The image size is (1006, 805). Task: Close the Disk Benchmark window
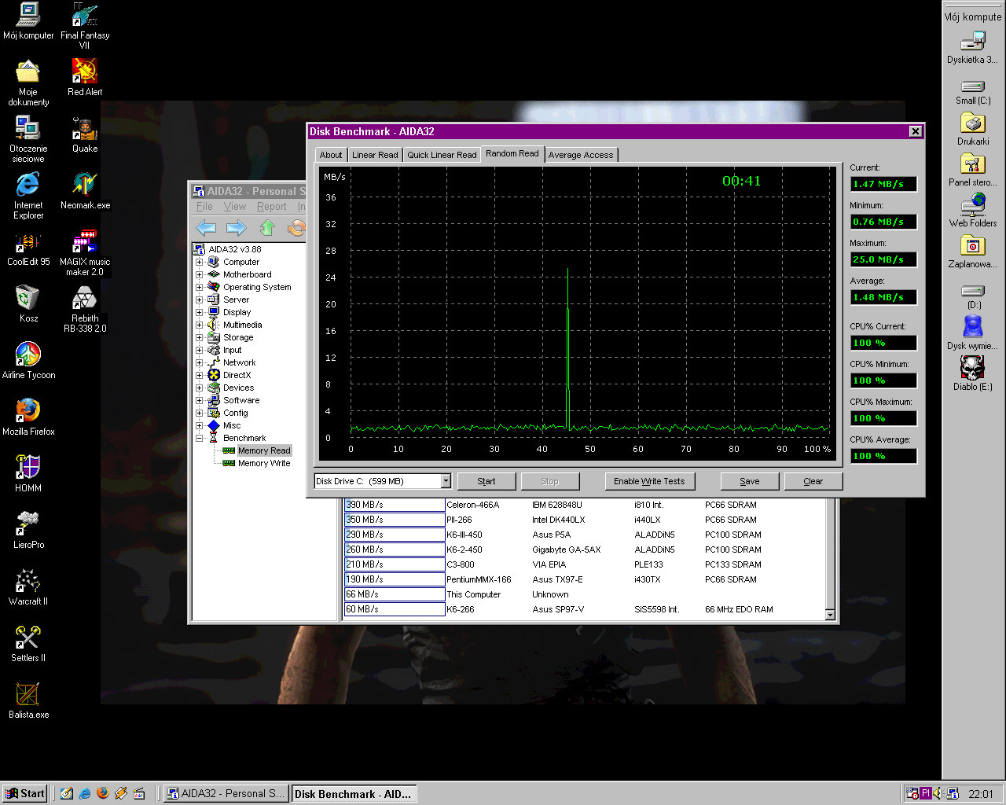tap(916, 131)
